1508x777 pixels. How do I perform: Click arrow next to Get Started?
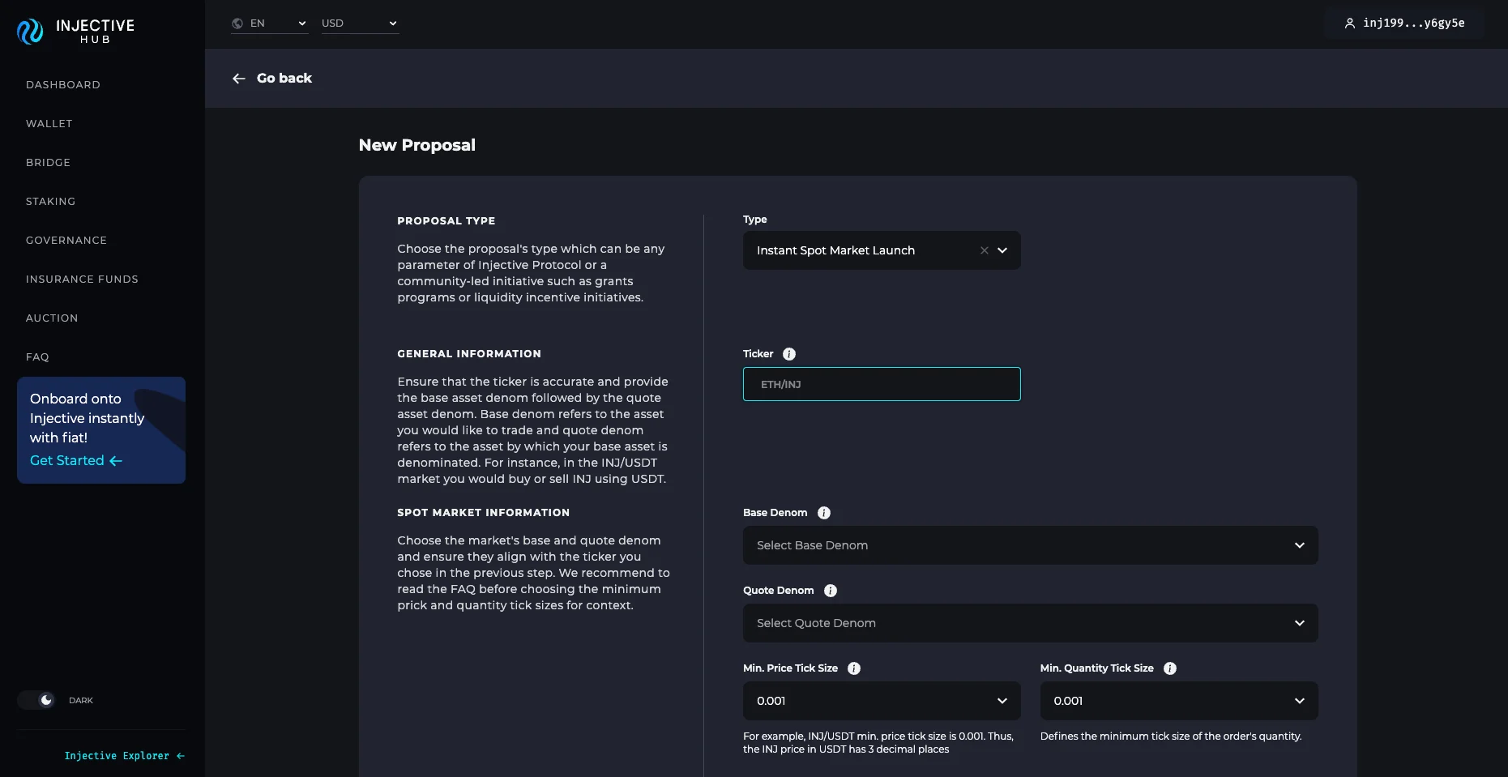(x=116, y=461)
